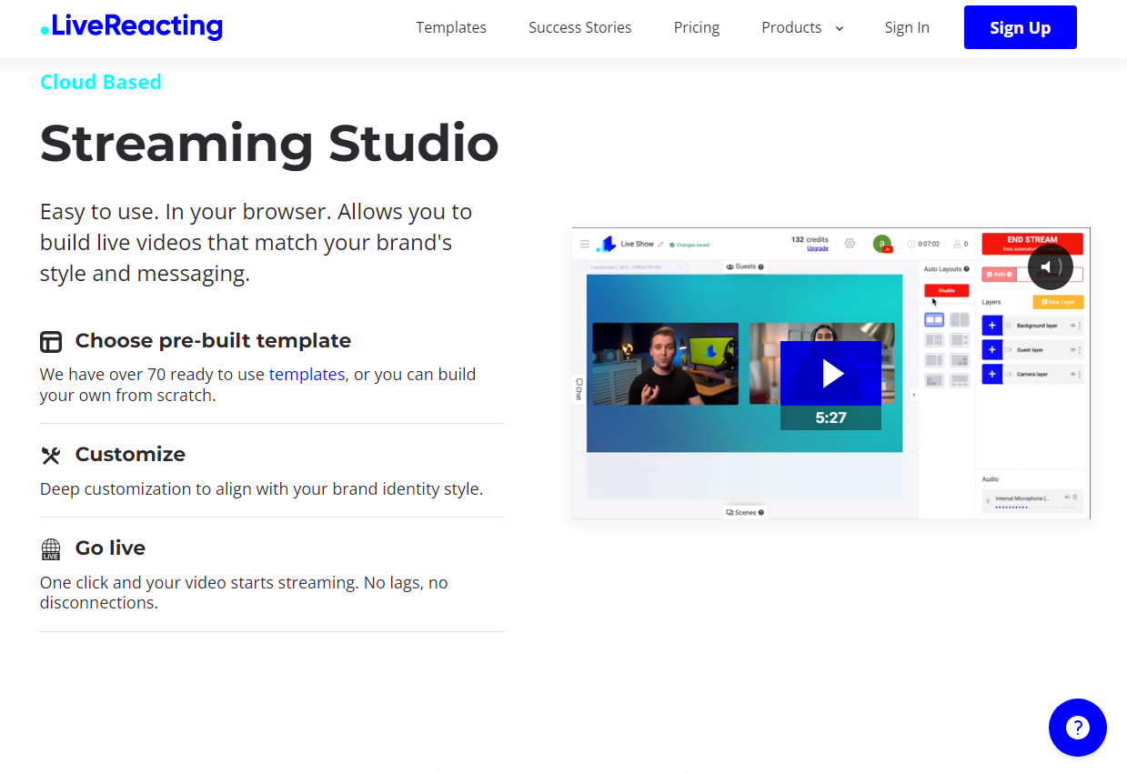The image size is (1127, 774).
Task: Click the Cloud Based label
Action: click(101, 82)
